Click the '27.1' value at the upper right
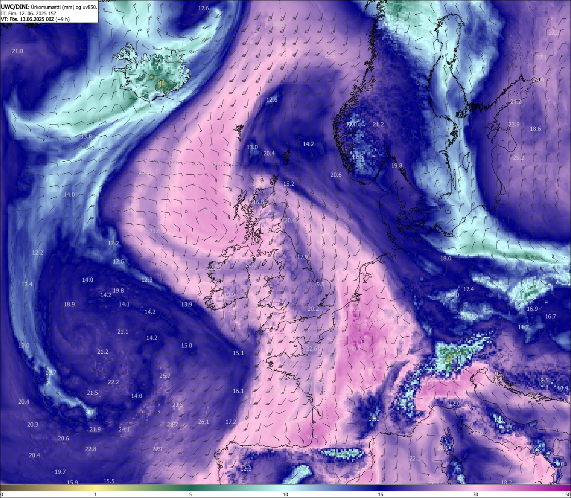Viewport: 571px width, 498px height. (542, 57)
